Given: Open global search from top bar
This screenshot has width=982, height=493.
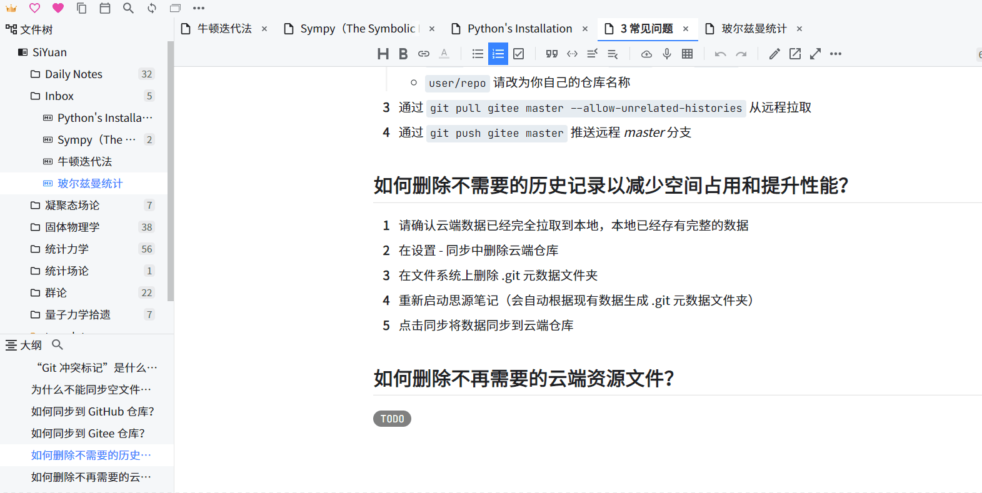Looking at the screenshot, I should tap(128, 8).
